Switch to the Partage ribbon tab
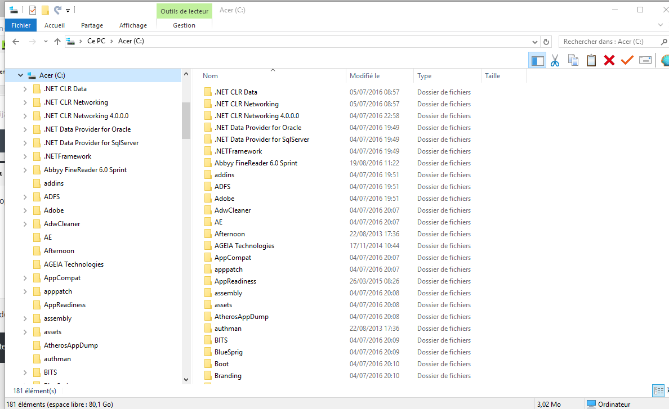The height and width of the screenshot is (409, 669). pyautogui.click(x=92, y=25)
